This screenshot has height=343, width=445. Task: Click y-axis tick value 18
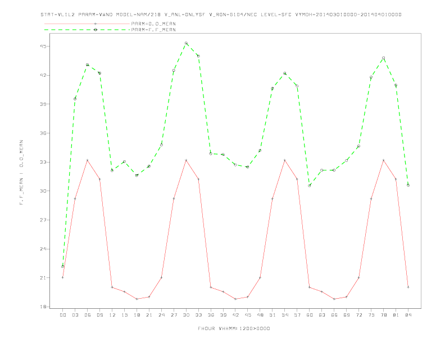click(43, 307)
